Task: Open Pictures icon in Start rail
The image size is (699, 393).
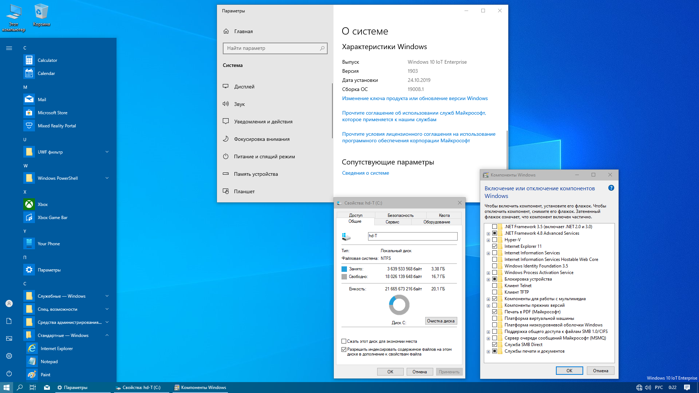Action: pyautogui.click(x=9, y=338)
